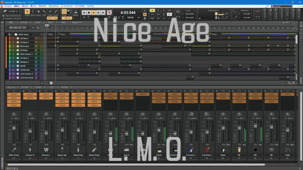
Task: Start playback with Play button
Action: (x=93, y=13)
